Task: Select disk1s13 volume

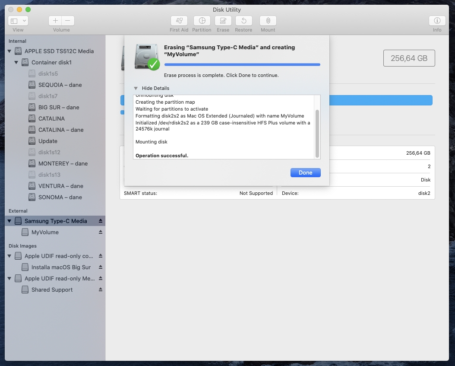Action: (x=55, y=175)
